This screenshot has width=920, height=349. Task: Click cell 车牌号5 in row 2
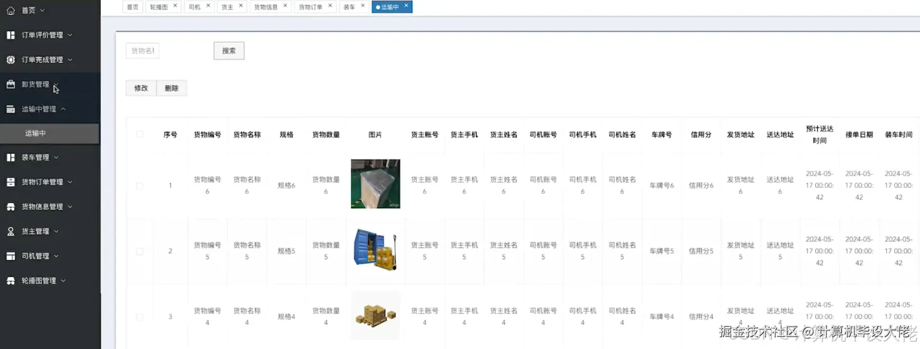(661, 251)
